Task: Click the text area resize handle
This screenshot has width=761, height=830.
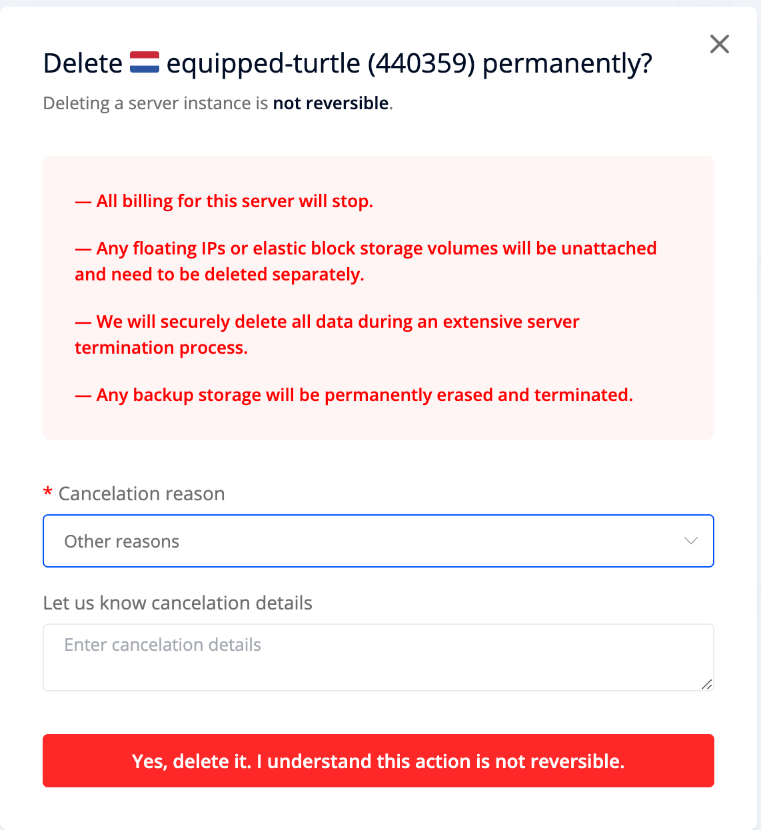Action: coord(707,684)
